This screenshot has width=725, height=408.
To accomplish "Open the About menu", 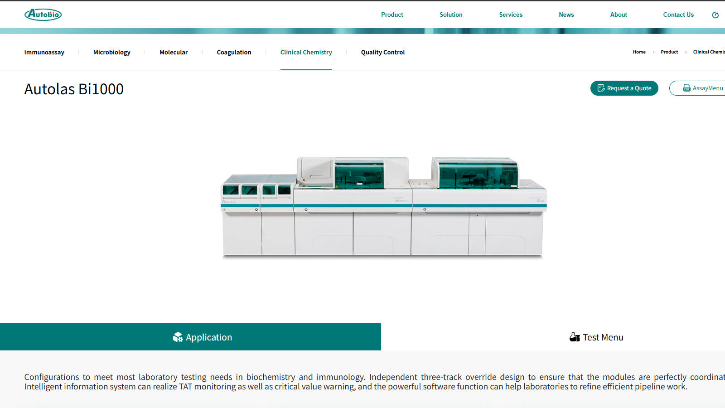I will [619, 15].
